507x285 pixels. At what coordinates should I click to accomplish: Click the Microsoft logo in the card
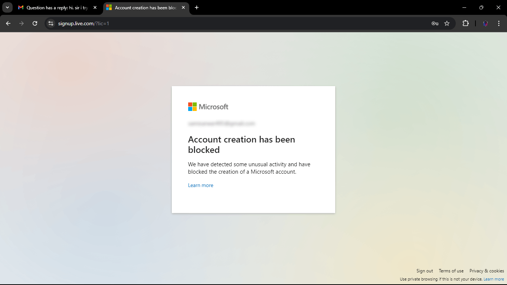pos(208,107)
